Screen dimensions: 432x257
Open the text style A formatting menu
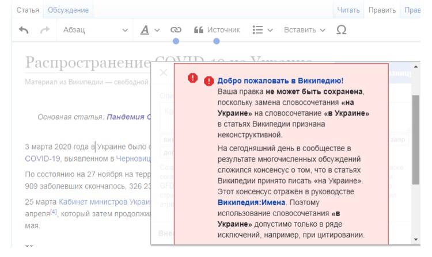150,30
